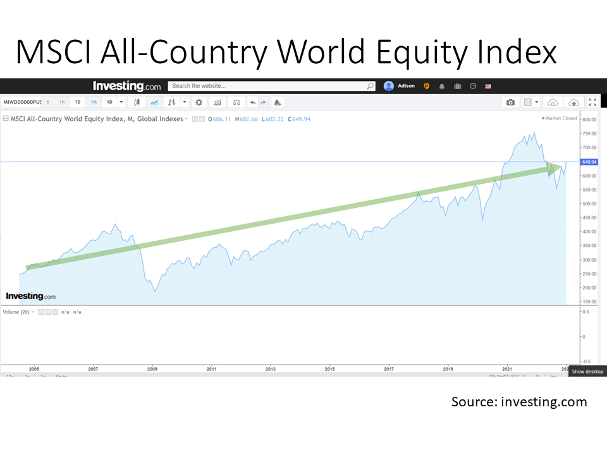Click the load chart cloud-download icon

(x=553, y=102)
